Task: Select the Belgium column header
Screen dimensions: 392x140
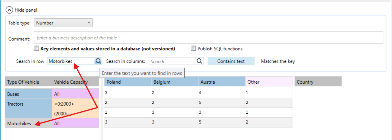Action: click(175, 82)
